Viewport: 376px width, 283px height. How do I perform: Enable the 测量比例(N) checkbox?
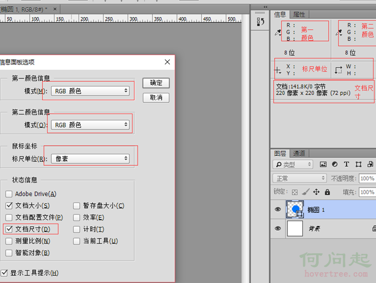pyautogui.click(x=9, y=241)
